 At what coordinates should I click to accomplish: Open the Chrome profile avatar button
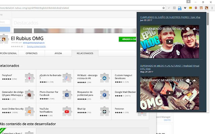(x=188, y=2)
